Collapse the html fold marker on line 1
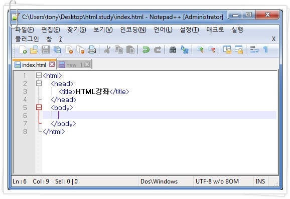The image size is (290, 199). point(39,75)
